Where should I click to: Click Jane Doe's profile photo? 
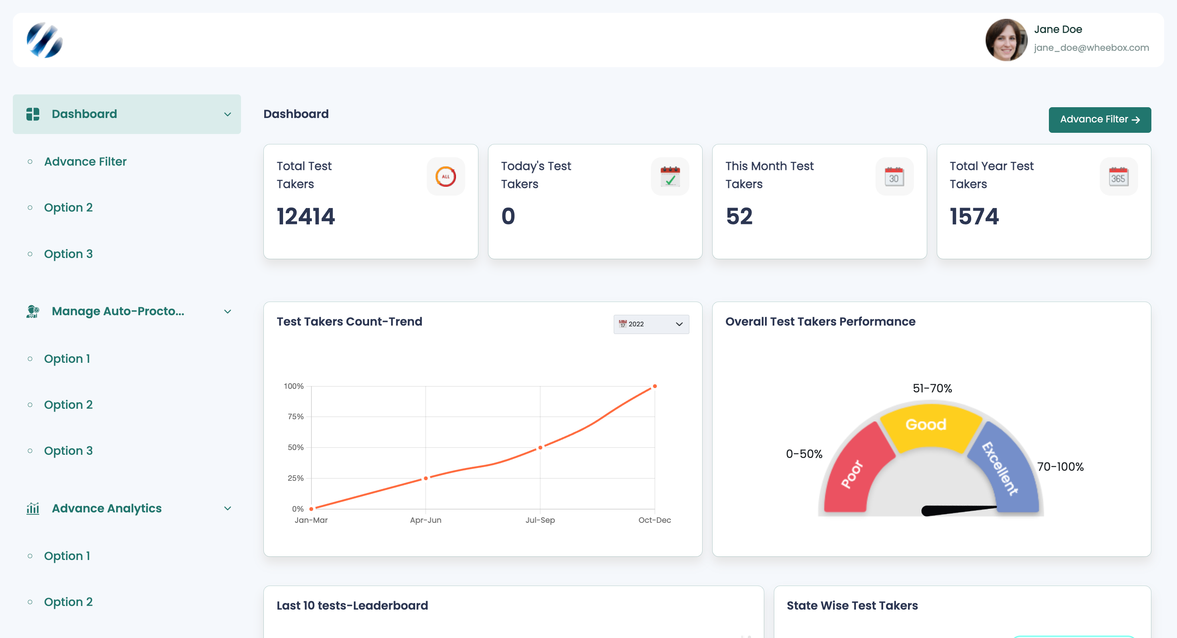(x=1006, y=40)
